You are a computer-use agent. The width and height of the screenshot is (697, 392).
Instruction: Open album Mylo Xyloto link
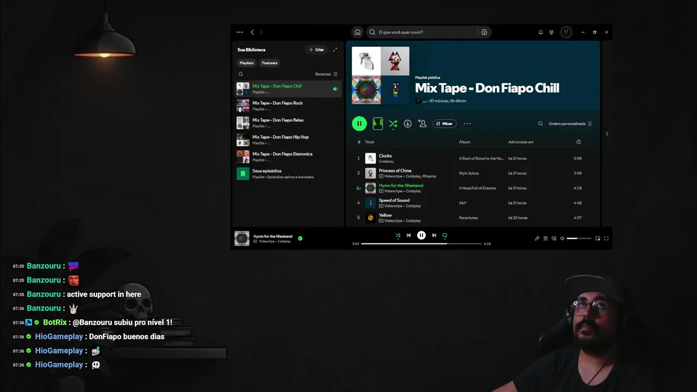coord(469,173)
